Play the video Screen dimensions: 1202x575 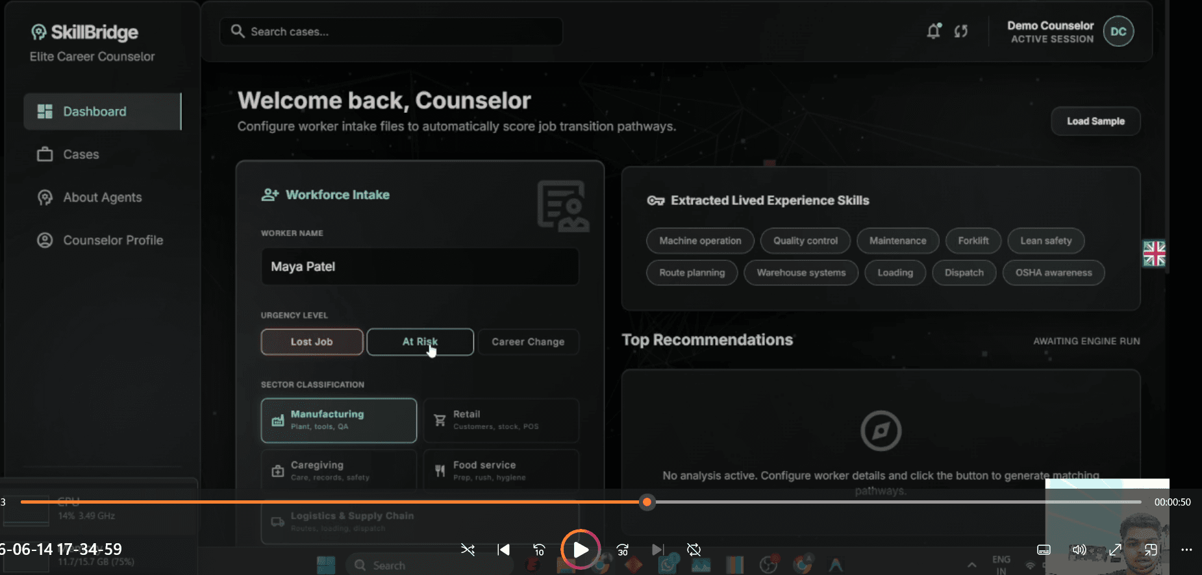click(581, 550)
